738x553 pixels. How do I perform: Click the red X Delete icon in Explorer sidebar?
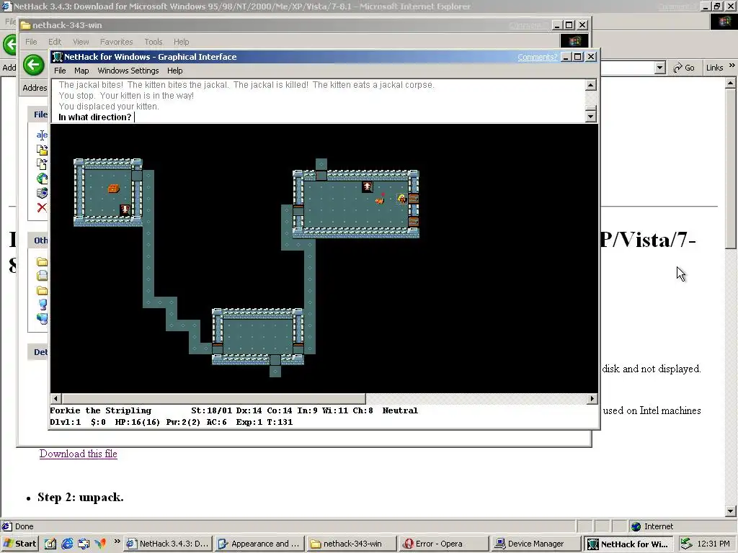pos(42,207)
